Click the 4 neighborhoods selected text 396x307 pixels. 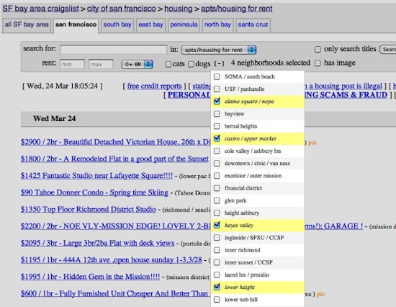coord(270,63)
